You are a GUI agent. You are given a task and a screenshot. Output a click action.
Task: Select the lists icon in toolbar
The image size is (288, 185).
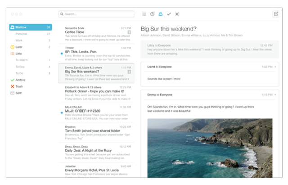tap(144, 14)
